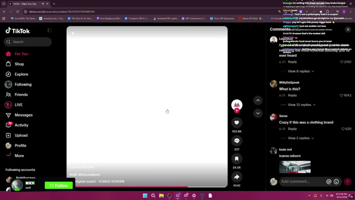Open Spotify from taskbar
This screenshot has width=355, height=200.
coord(194,196)
